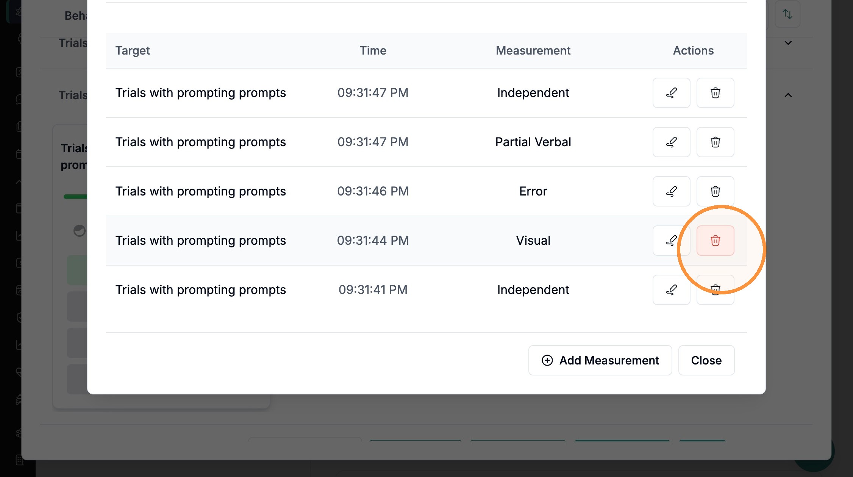
Task: Delete the Partial Verbal measurement
Action: click(715, 142)
